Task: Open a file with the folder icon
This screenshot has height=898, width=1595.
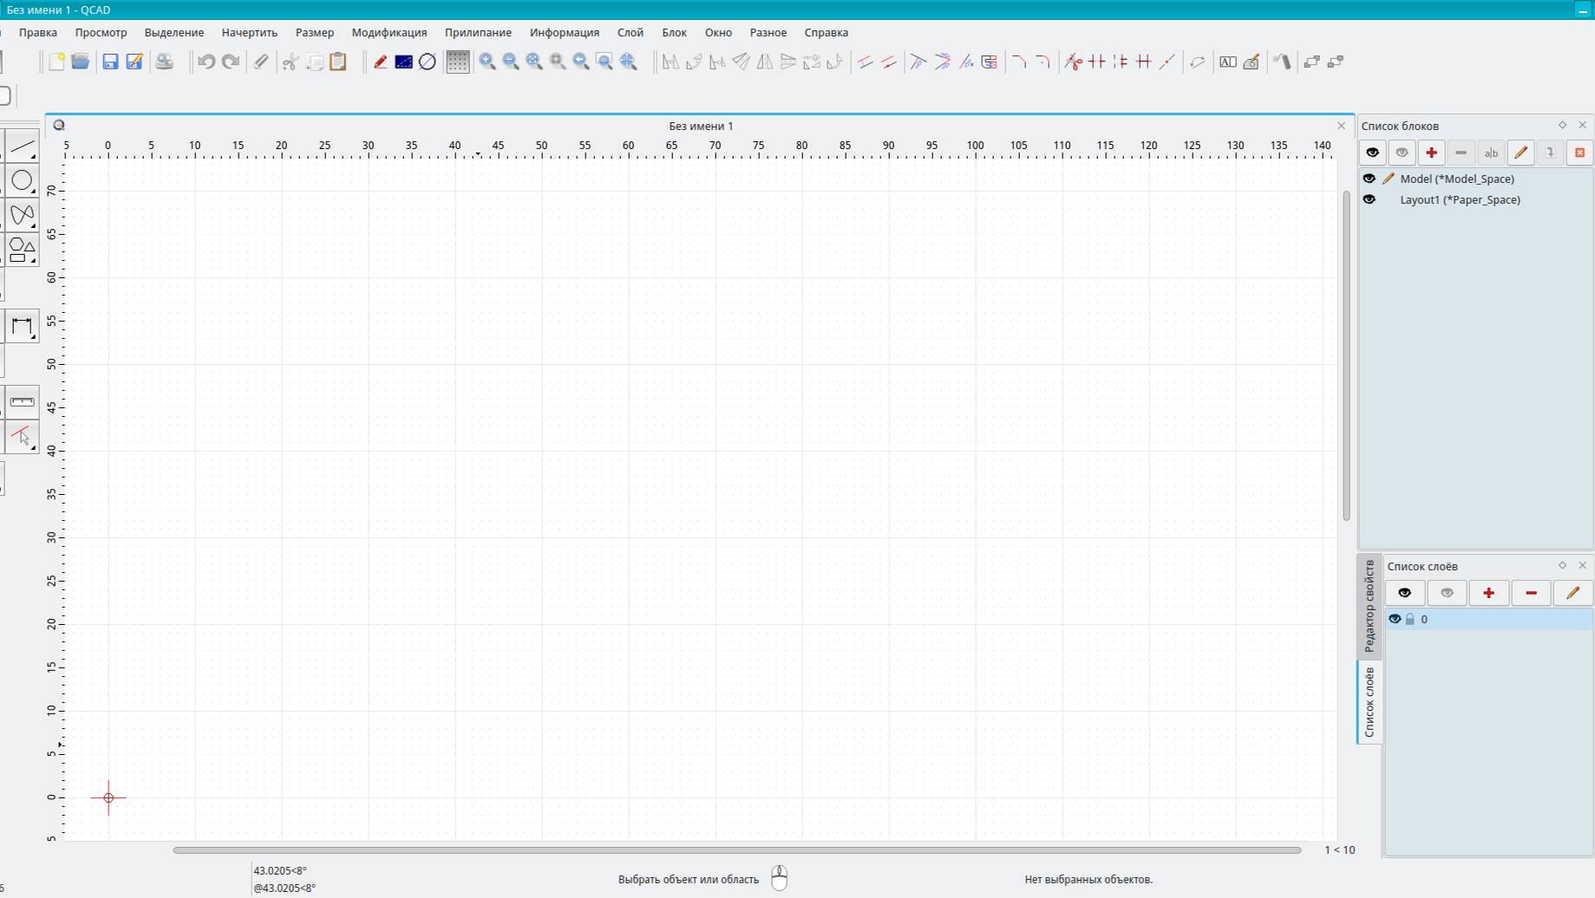Action: 81,62
